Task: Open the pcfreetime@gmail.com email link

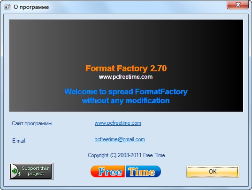Action: [x=120, y=140]
